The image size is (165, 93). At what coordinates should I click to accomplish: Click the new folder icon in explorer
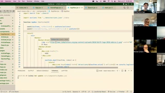(7, 11)
